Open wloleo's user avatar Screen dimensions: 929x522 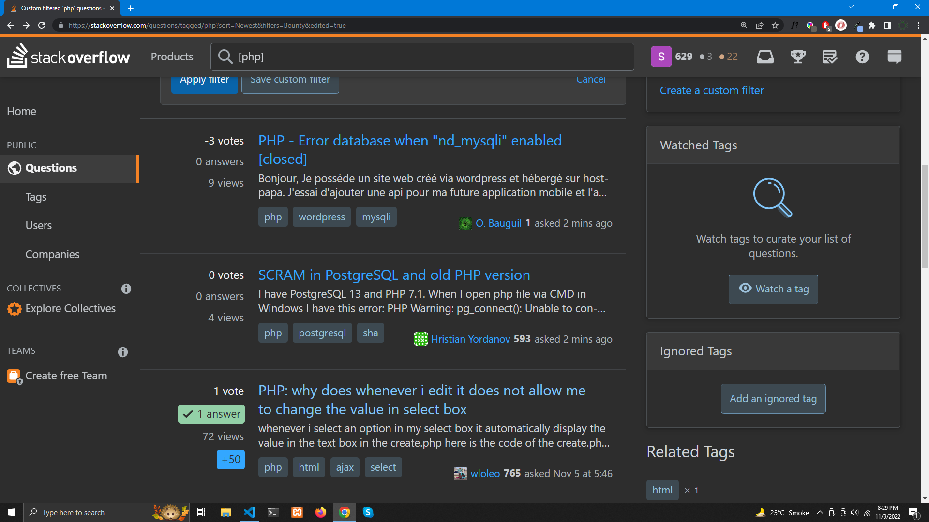point(460,474)
